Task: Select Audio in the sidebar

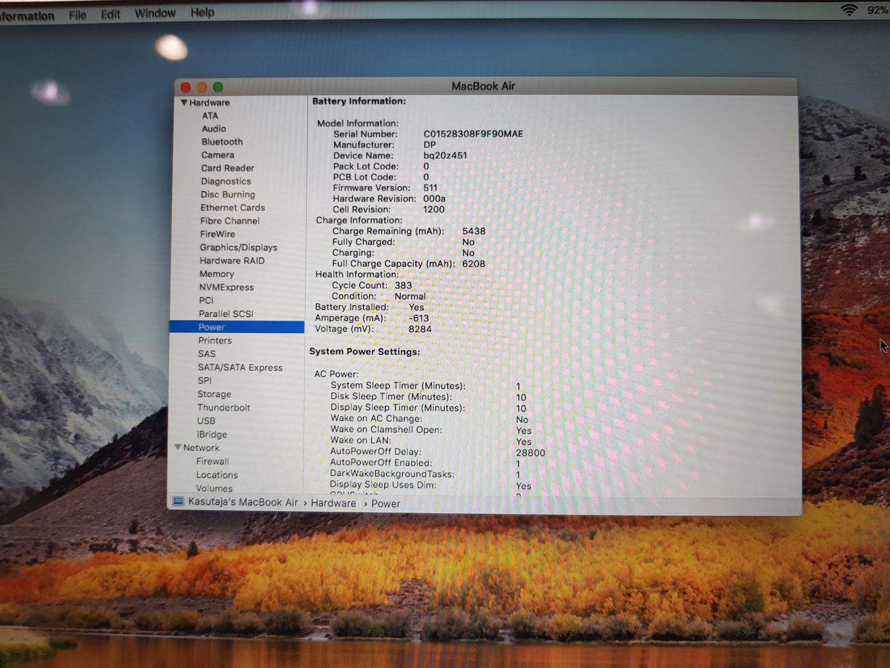Action: click(214, 129)
